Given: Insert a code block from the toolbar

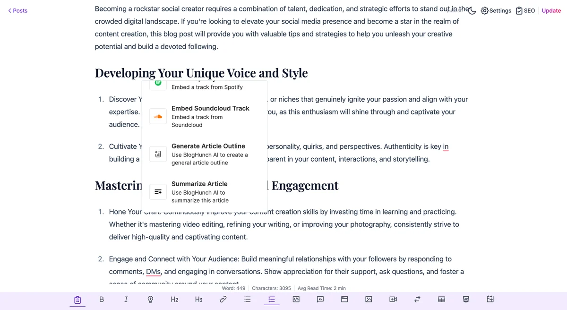Looking at the screenshot, I should click(296, 299).
